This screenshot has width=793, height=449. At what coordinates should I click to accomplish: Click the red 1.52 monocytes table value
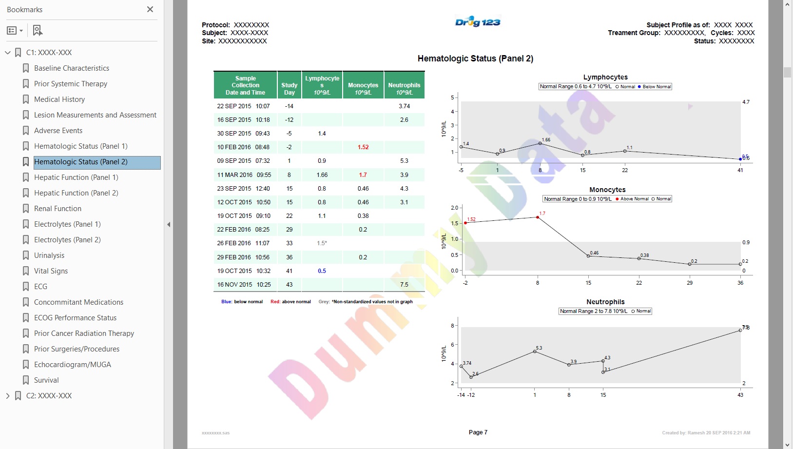pyautogui.click(x=363, y=147)
